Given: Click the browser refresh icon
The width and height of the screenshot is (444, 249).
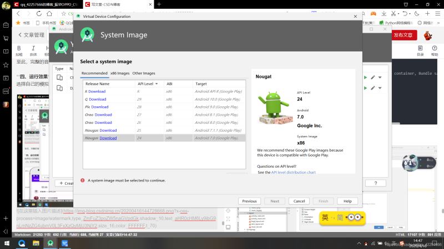Looking at the screenshot, I should (x=40, y=13).
